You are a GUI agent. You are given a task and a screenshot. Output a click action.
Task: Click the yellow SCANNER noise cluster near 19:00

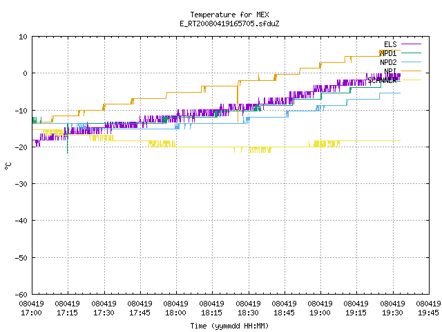(324, 144)
